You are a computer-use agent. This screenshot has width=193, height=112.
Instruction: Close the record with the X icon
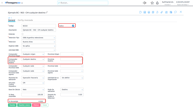[181, 12]
